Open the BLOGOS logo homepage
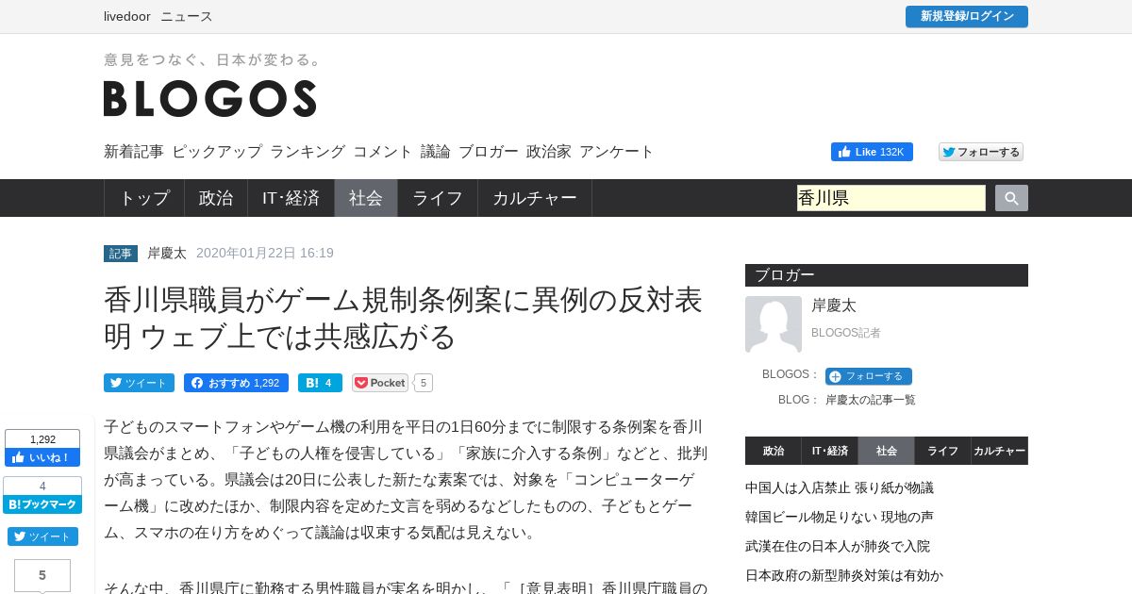The height and width of the screenshot is (594, 1132). [209, 98]
